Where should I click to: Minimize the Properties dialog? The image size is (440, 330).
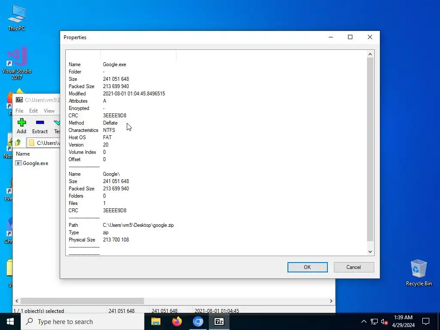pyautogui.click(x=331, y=37)
